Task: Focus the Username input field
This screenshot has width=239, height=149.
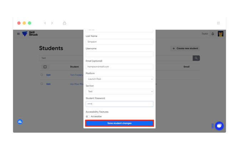Action: 119,54
